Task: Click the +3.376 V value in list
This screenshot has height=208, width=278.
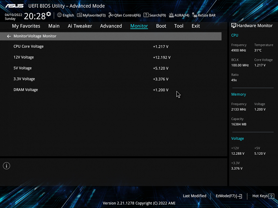Action: point(161,79)
